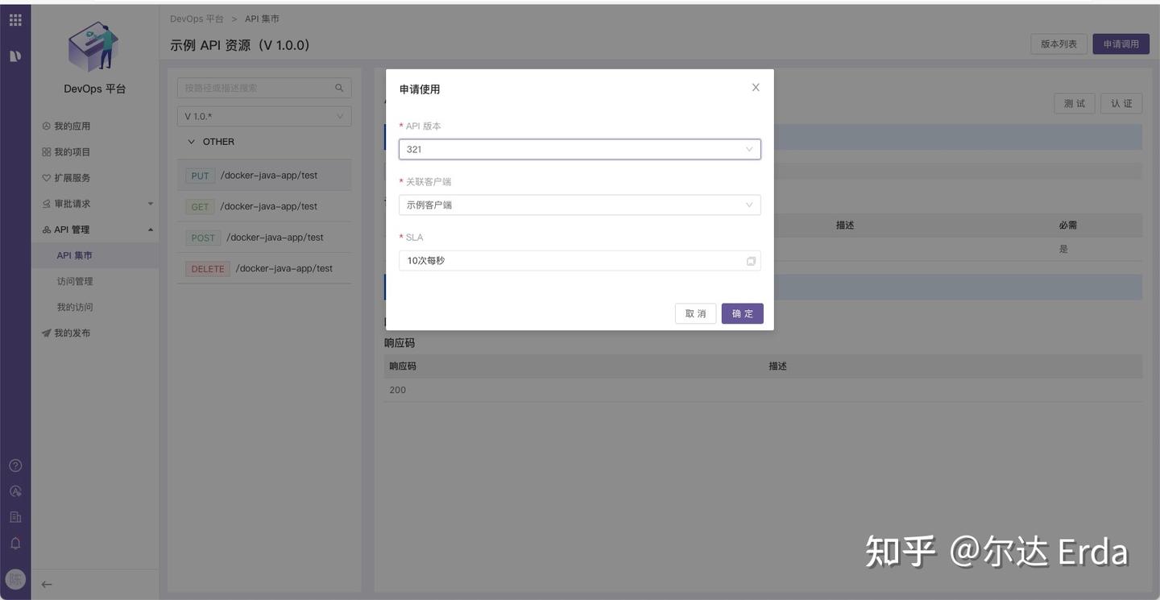Click the Erda logo icon in the purple sidebar
Image resolution: width=1160 pixels, height=600 pixels.
(x=15, y=56)
